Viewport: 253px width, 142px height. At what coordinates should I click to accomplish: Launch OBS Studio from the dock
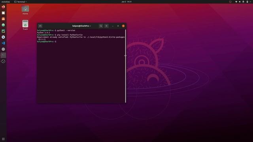point(3,62)
